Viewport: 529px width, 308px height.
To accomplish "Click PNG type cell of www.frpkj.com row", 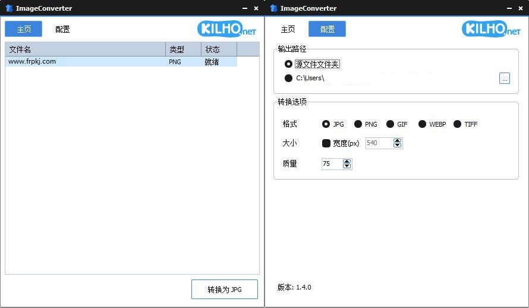I will pos(175,62).
